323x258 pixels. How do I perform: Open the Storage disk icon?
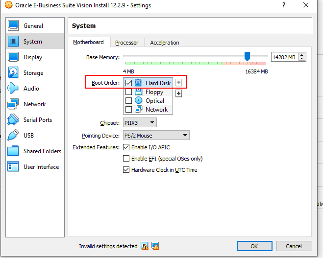pos(14,73)
